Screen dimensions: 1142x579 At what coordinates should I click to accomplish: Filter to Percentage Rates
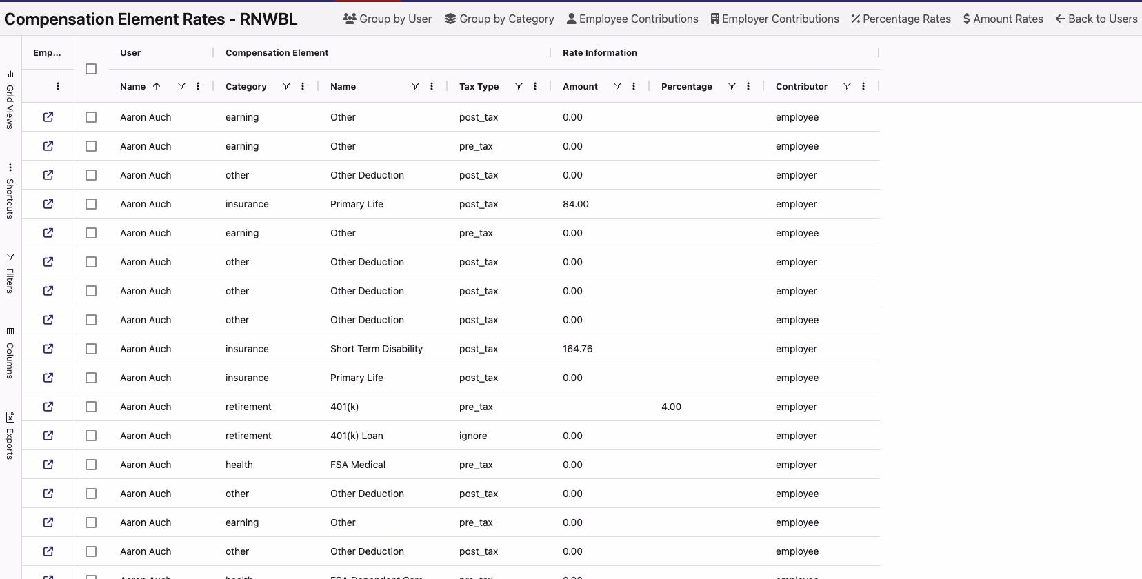tap(901, 19)
